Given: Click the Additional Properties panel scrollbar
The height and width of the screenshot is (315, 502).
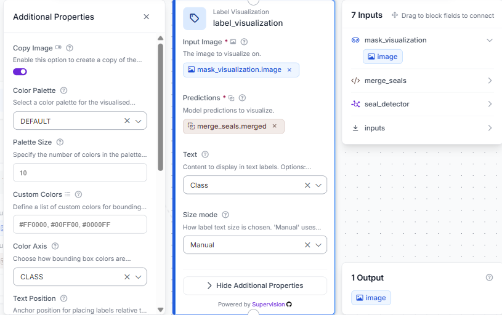Looking at the screenshot, I should pos(161,107).
